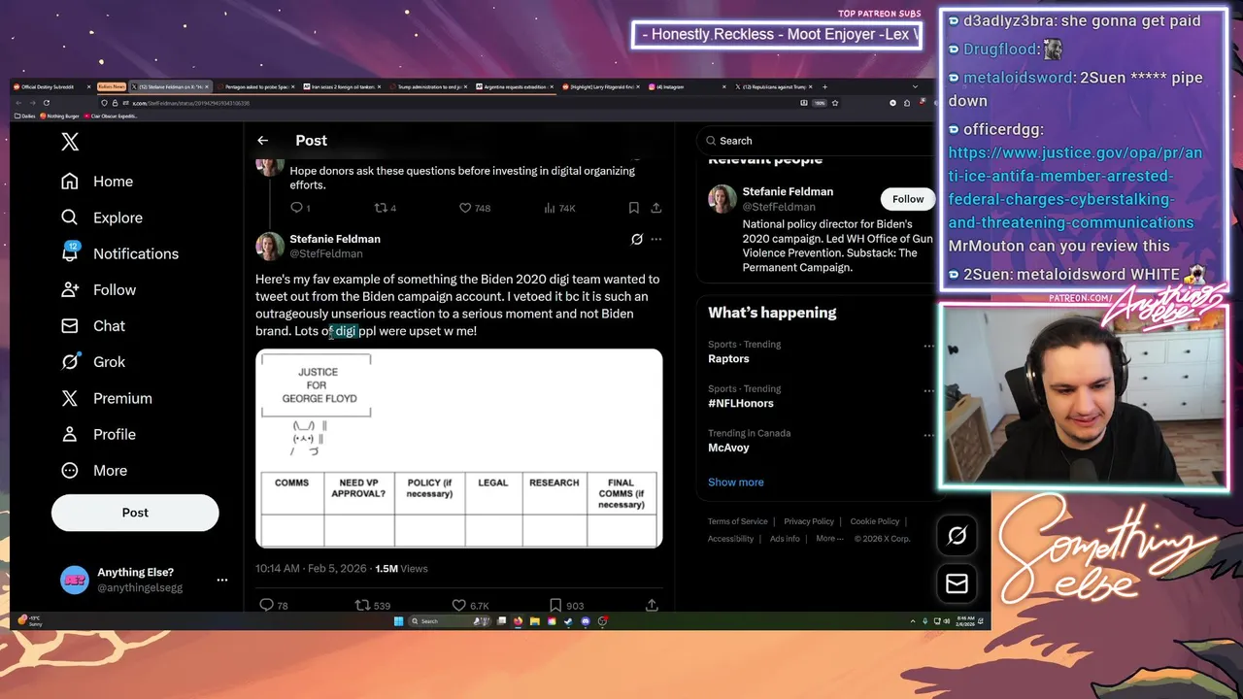Image resolution: width=1243 pixels, height=699 pixels.
Task: Like the upper post with 748 likes
Action: pyautogui.click(x=474, y=208)
